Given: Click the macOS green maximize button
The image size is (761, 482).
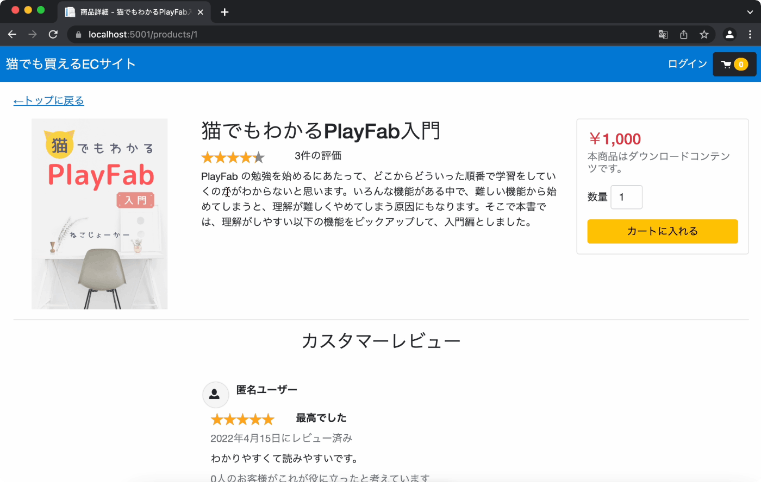Looking at the screenshot, I should [41, 10].
